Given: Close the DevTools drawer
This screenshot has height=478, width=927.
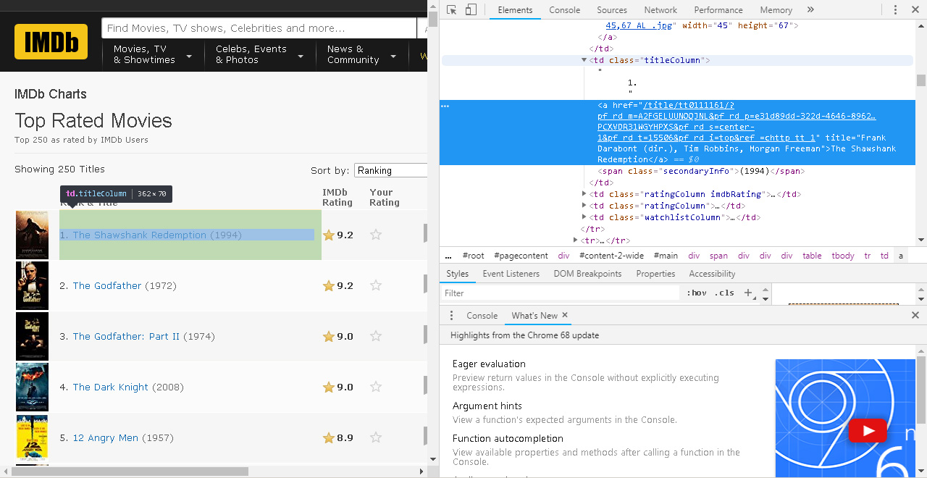Looking at the screenshot, I should (915, 315).
